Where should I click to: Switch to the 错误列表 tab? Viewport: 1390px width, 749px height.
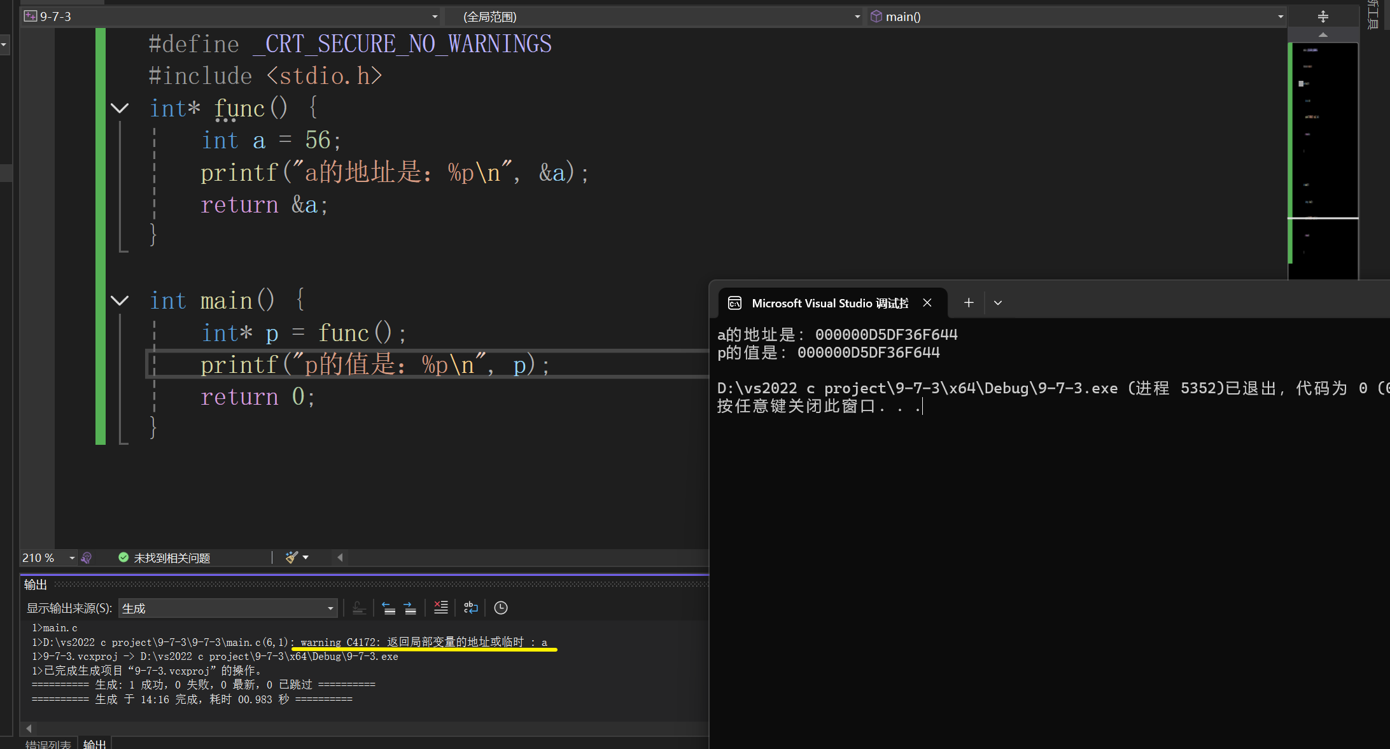tap(48, 744)
